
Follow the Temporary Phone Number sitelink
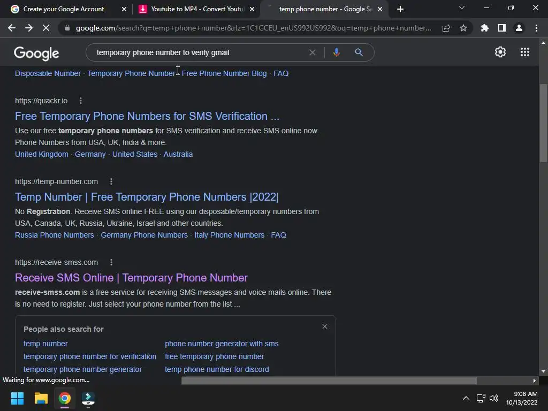132,73
